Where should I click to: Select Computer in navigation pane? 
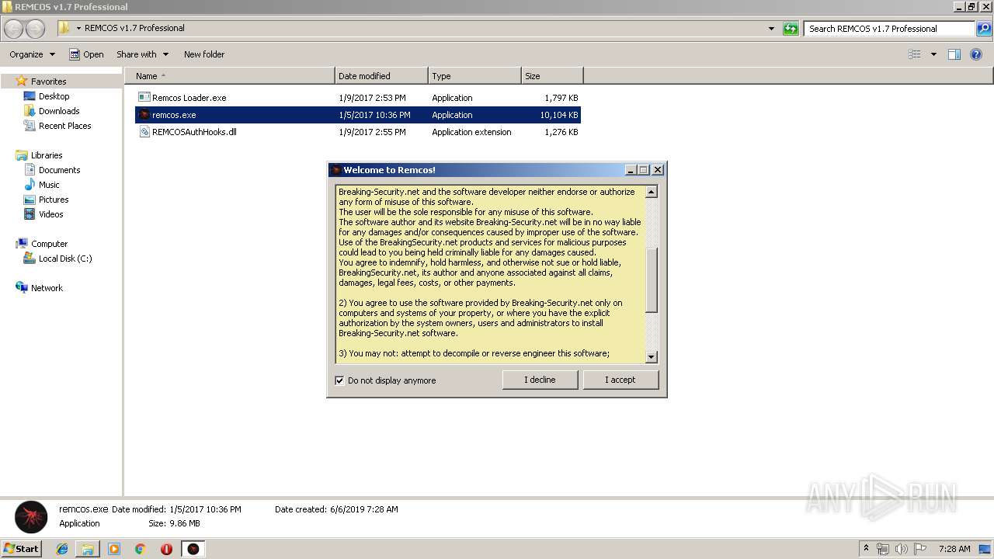(49, 244)
